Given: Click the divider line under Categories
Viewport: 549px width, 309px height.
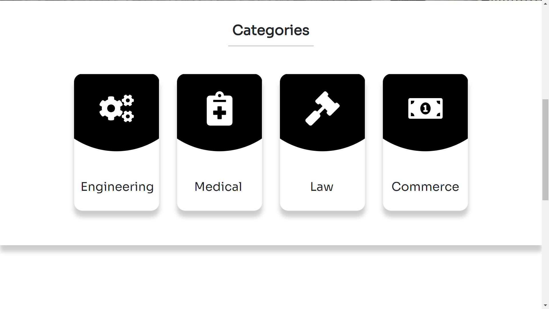Looking at the screenshot, I should pyautogui.click(x=271, y=45).
